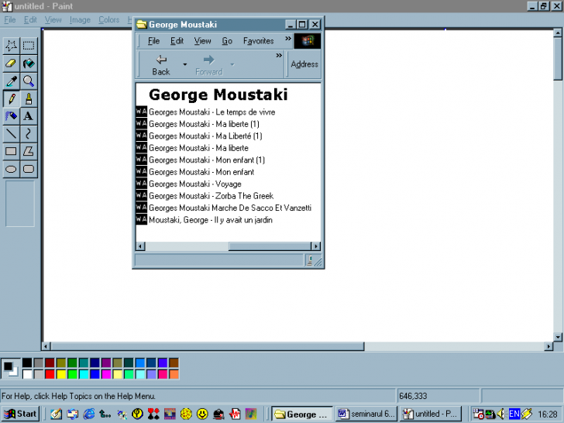Expand hidden menu items chevron
Screen dimensions: 564x423
tap(287, 39)
